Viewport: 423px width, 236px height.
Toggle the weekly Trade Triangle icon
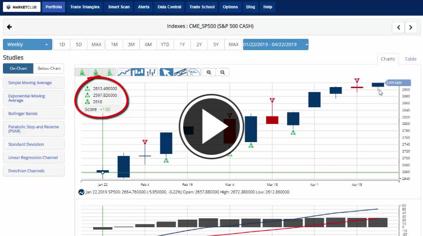click(x=96, y=72)
